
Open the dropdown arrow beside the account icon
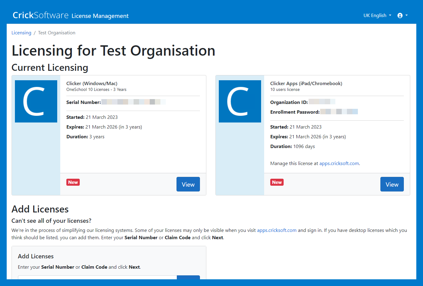407,16
